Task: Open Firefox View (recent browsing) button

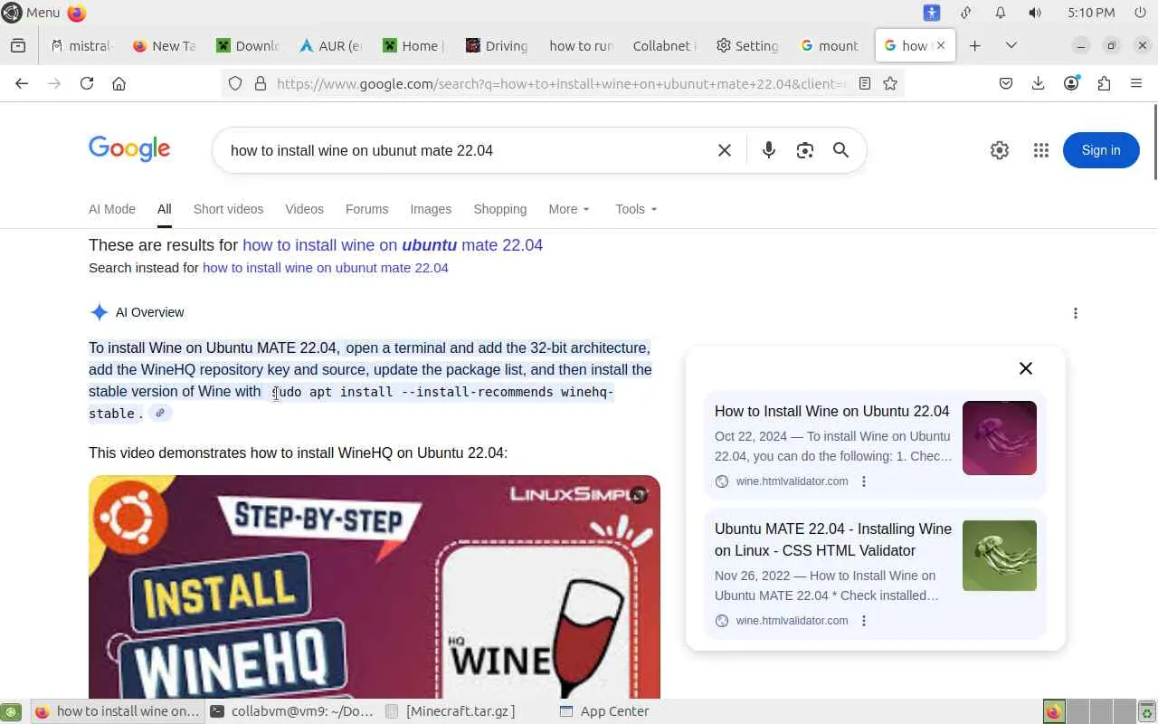Action: 18,46
